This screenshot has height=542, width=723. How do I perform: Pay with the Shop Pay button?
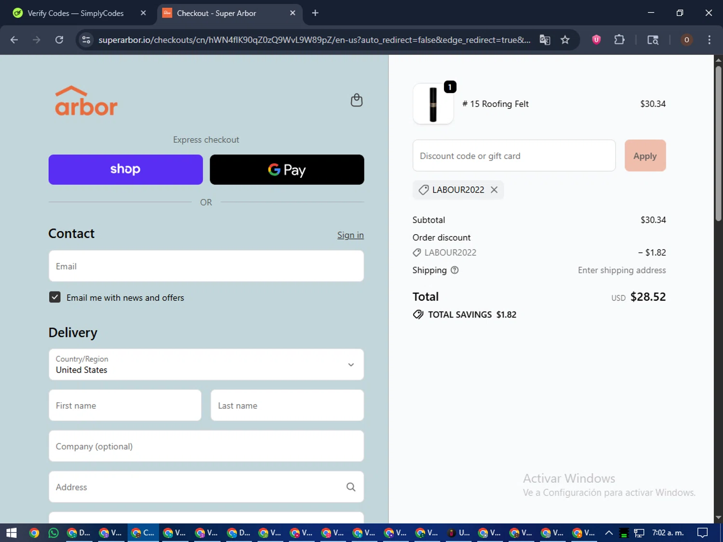coord(126,170)
